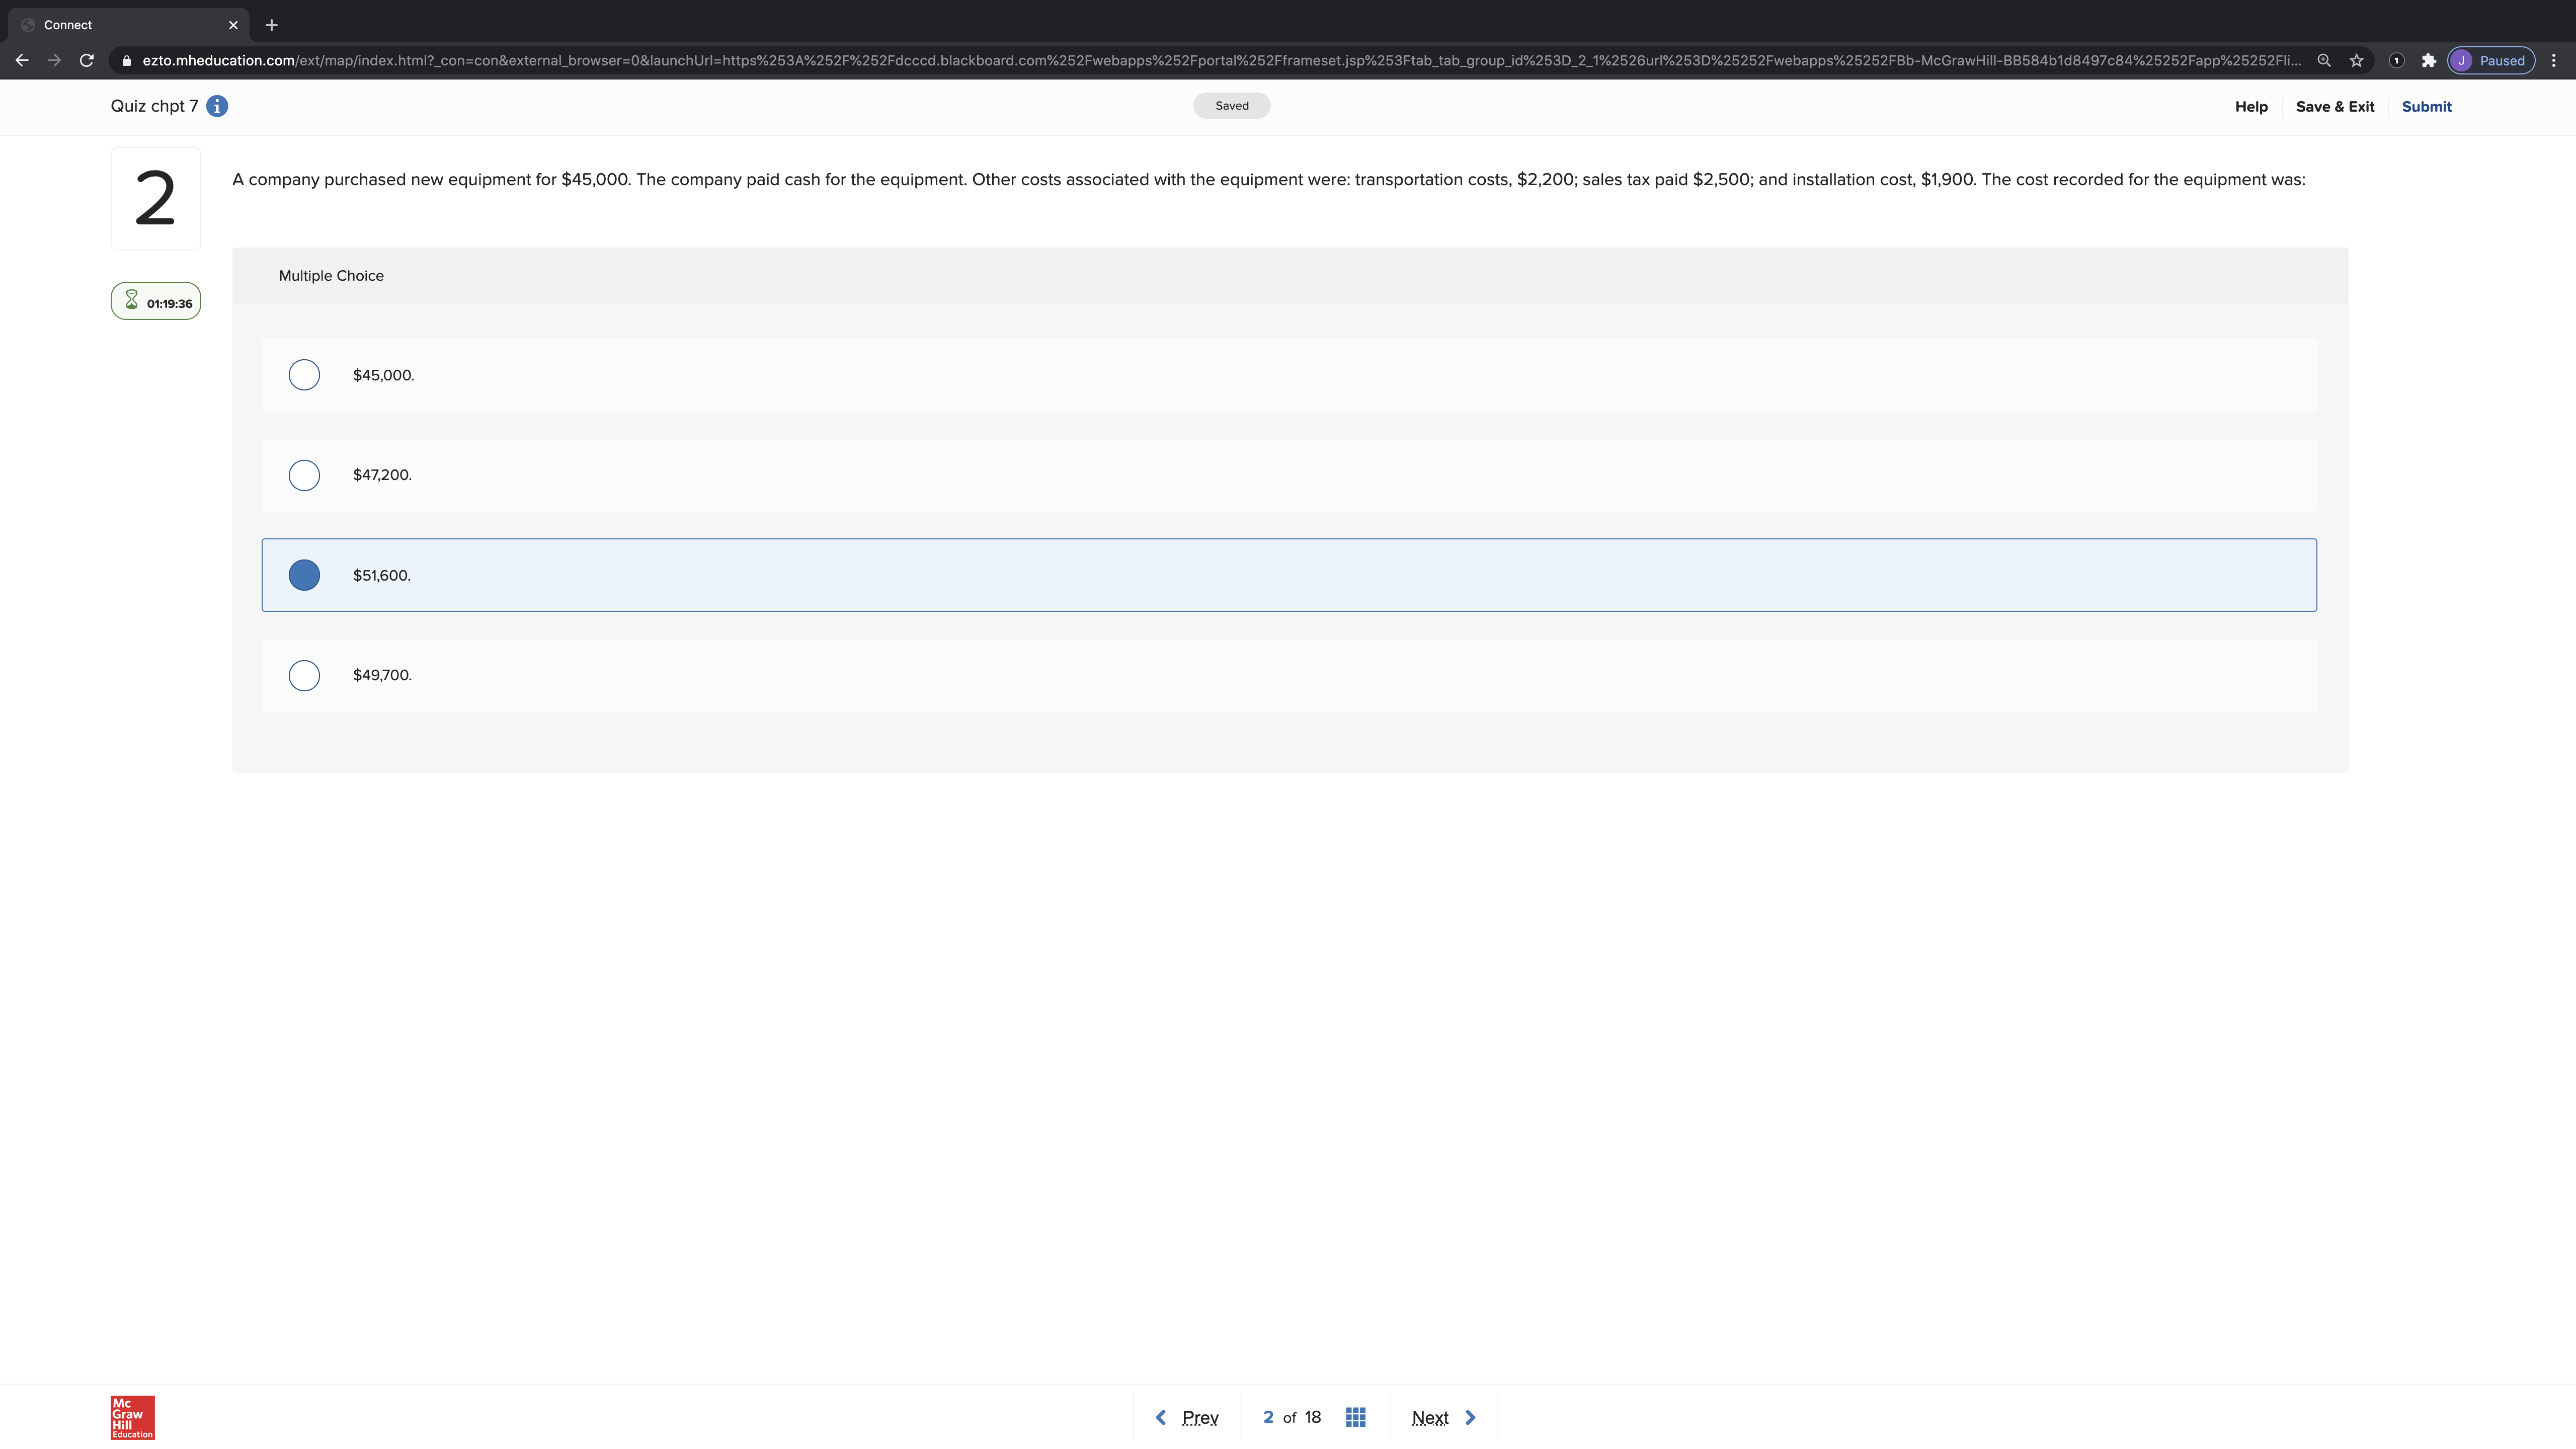Click the browser back arrow

21,60
